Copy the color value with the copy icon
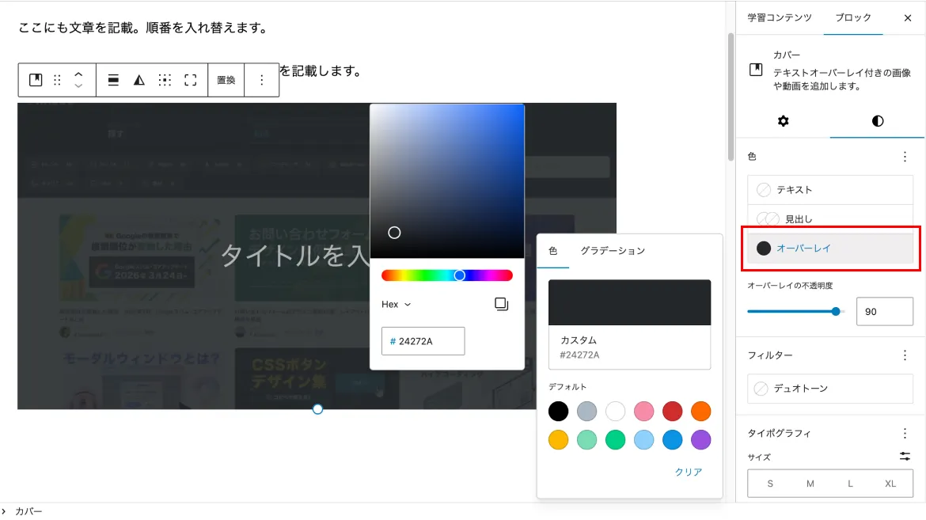Viewport: 926px width, 520px height. (x=501, y=304)
